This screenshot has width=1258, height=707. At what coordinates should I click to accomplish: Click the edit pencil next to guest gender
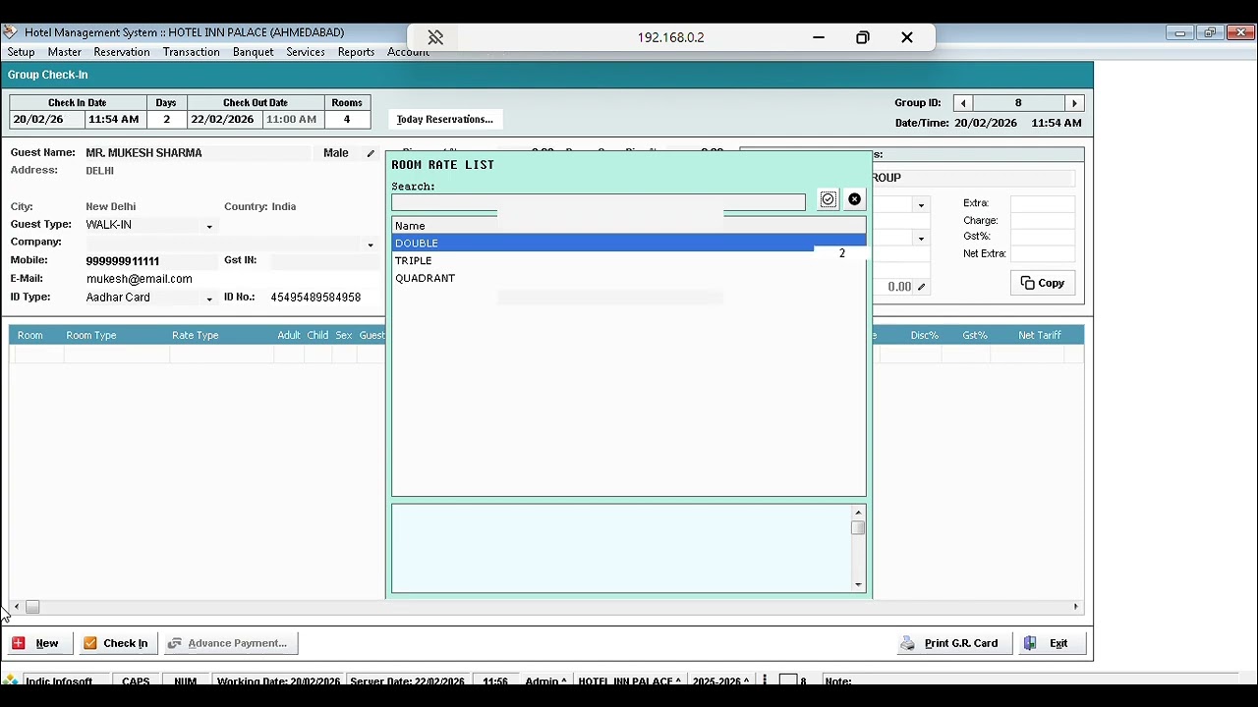point(371,153)
